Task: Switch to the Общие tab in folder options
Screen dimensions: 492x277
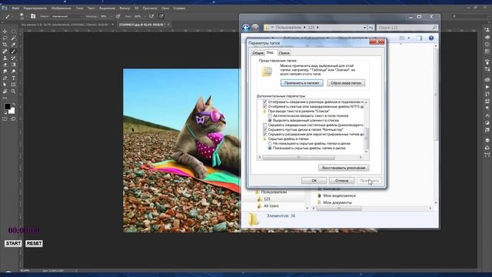Action: point(258,53)
